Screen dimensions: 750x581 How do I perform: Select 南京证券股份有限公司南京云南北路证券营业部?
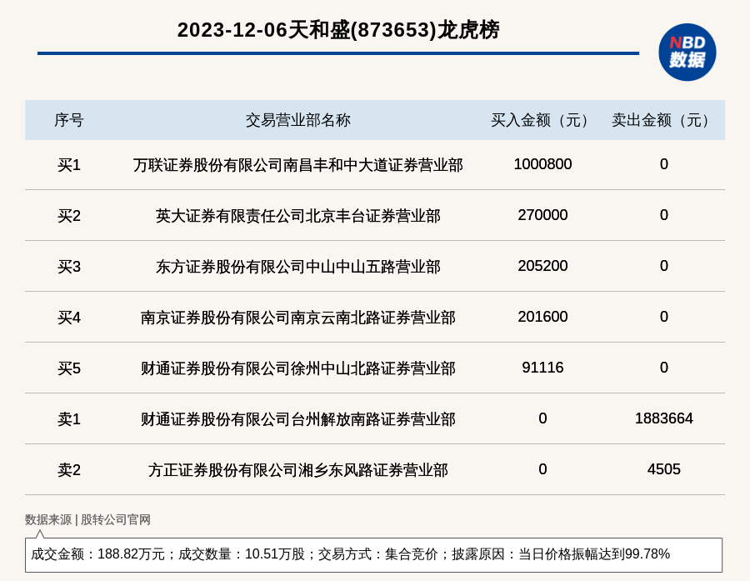tap(298, 318)
